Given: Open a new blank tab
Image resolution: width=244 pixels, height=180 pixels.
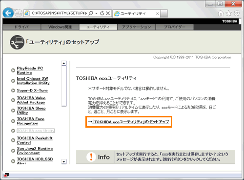Looking at the screenshot, I should (x=164, y=13).
